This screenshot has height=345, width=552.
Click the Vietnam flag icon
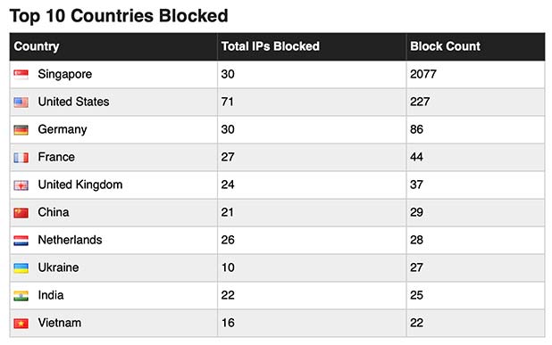click(21, 324)
